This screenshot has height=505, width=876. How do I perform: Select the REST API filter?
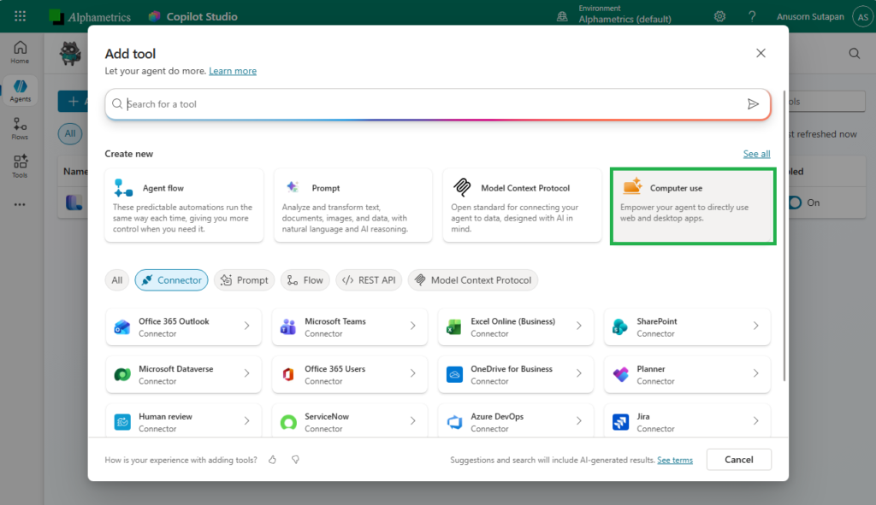coord(369,280)
